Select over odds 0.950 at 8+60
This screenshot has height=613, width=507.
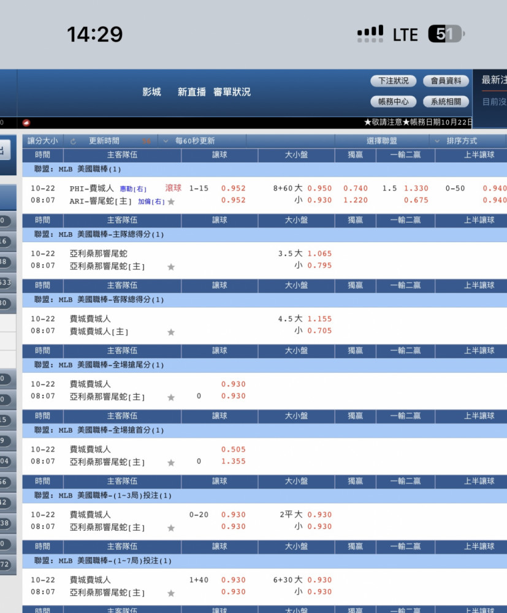coord(319,188)
